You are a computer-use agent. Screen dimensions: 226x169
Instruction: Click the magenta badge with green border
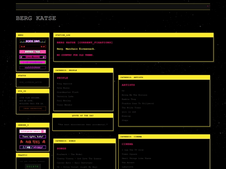tap(33, 62)
